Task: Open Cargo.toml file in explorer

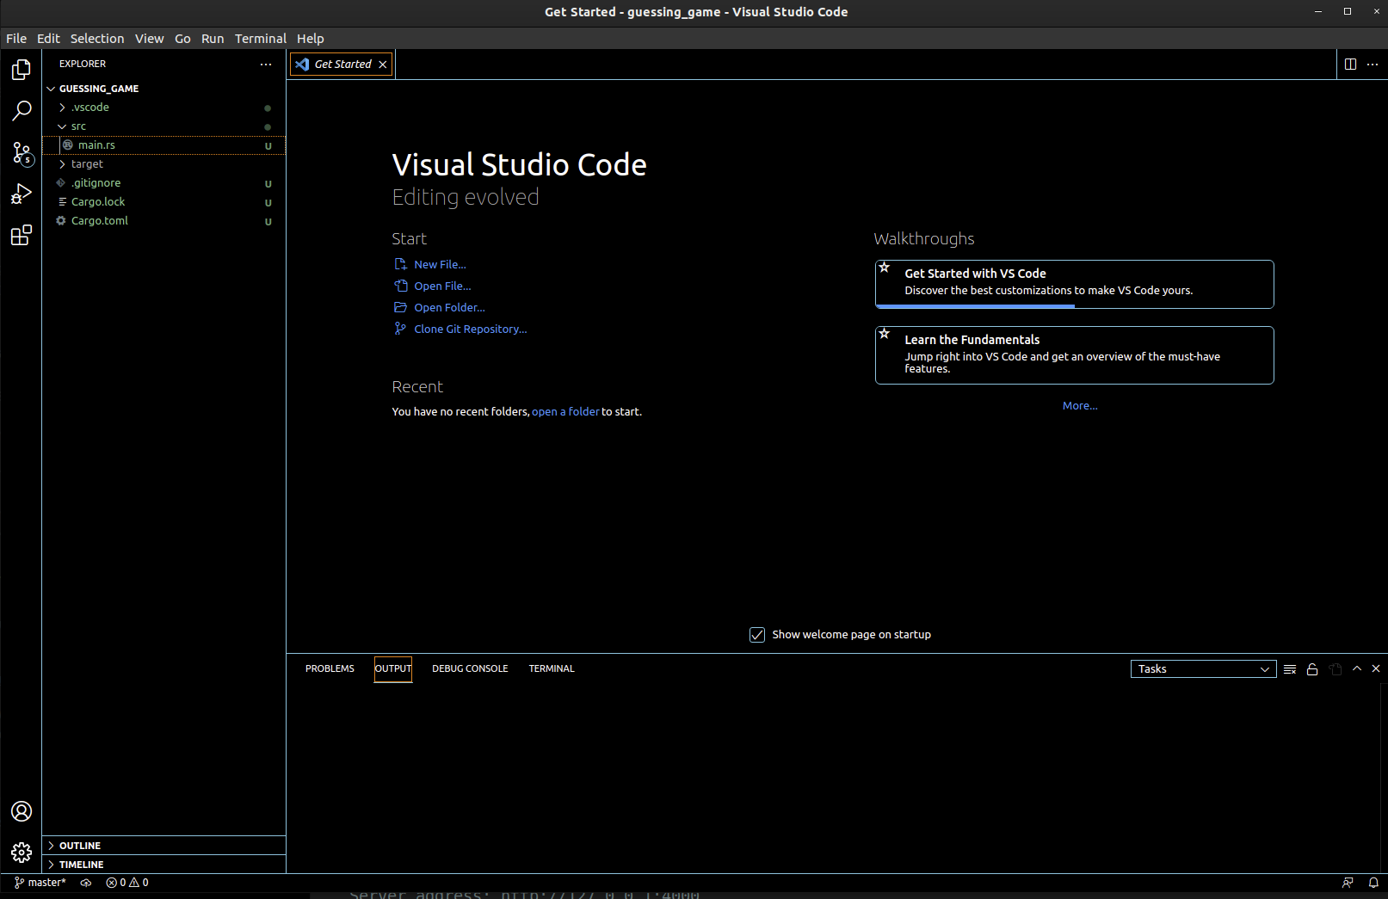Action: pyautogui.click(x=163, y=221)
